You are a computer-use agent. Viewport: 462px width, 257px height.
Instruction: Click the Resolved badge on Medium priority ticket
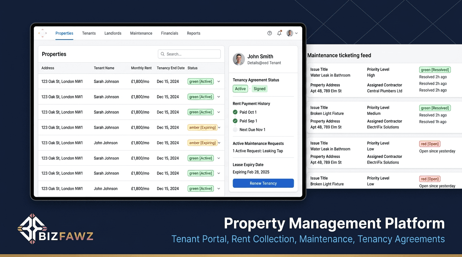(x=435, y=108)
